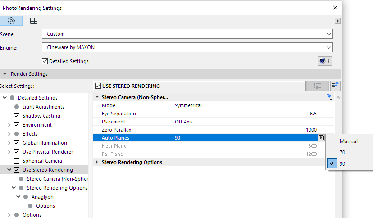This screenshot has height=218, width=373.
Task: Click the Cineware info button
Action: coord(325,61)
